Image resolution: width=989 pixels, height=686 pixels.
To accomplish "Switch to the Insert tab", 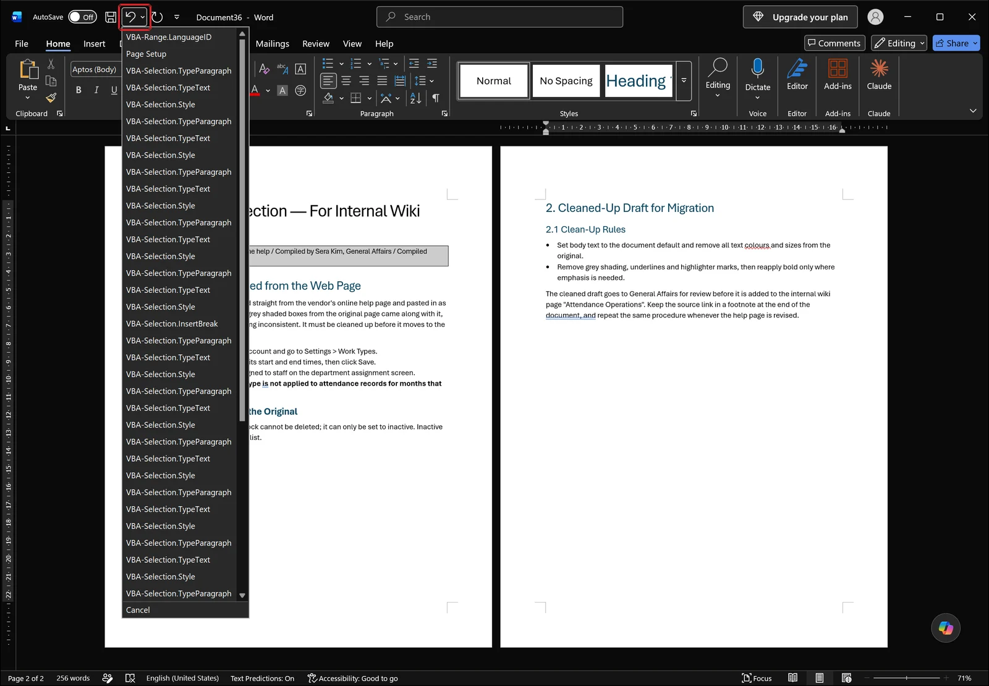I will click(95, 44).
